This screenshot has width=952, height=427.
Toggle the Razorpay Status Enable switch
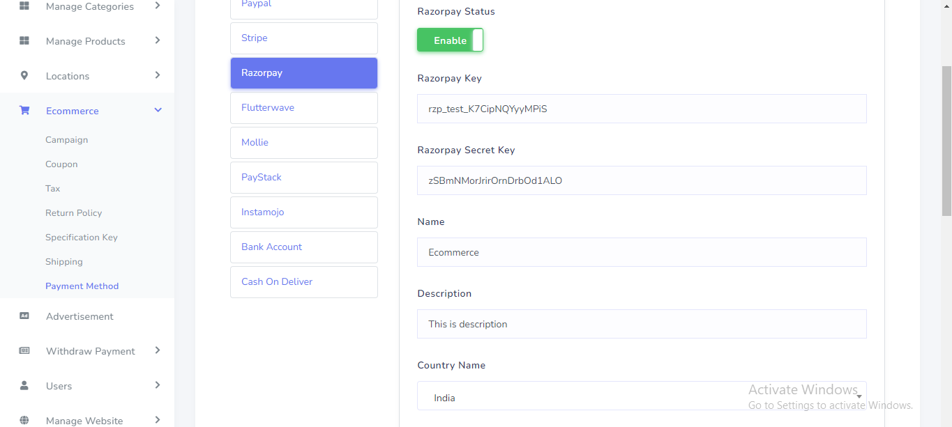click(450, 40)
